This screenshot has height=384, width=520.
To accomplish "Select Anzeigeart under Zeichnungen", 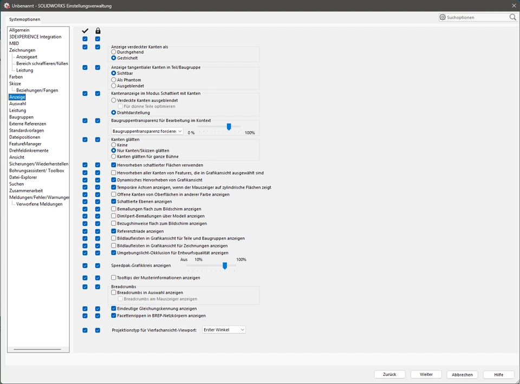I will pos(27,57).
